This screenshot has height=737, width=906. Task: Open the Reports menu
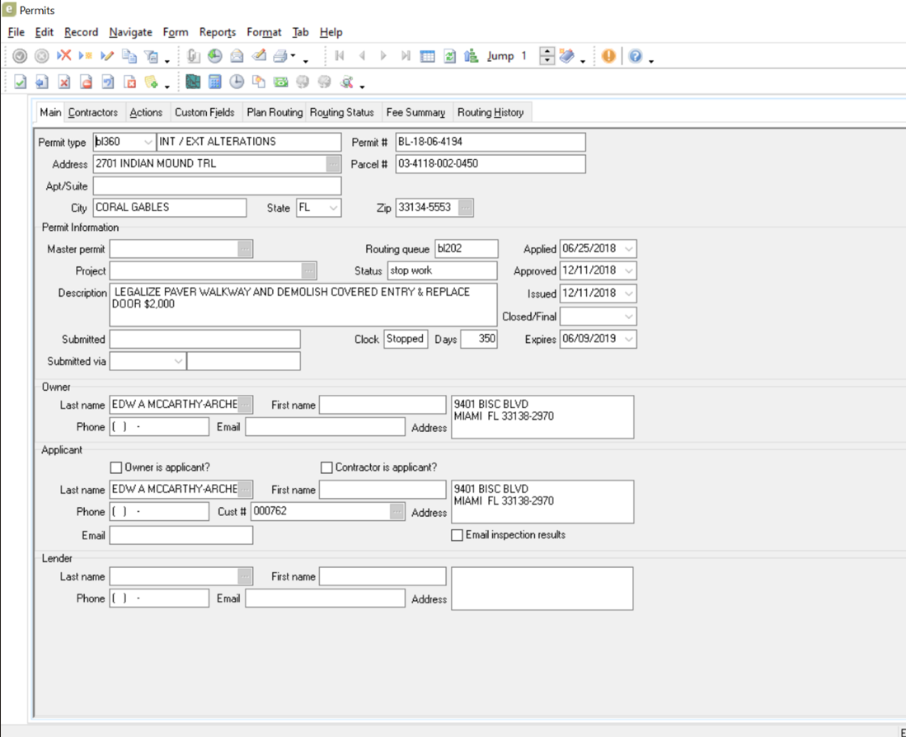(x=217, y=32)
